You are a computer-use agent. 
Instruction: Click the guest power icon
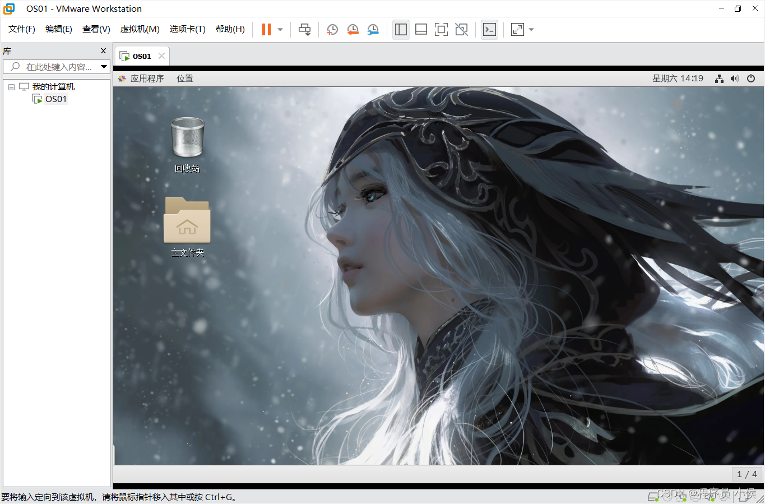pyautogui.click(x=751, y=78)
